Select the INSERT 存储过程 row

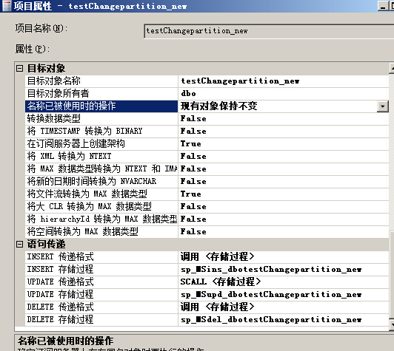pyautogui.click(x=207, y=269)
